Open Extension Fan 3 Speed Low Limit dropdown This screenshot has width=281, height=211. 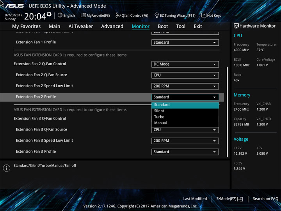pyautogui.click(x=185, y=141)
